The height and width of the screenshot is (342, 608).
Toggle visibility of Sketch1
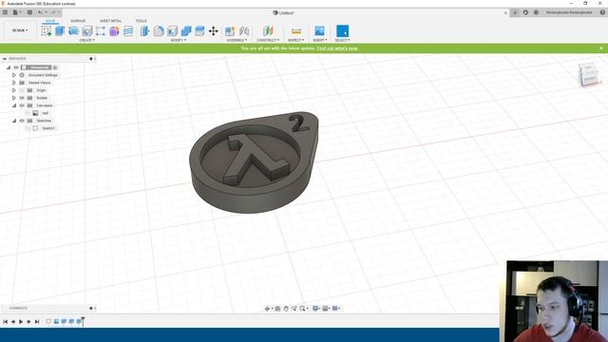pyautogui.click(x=28, y=128)
